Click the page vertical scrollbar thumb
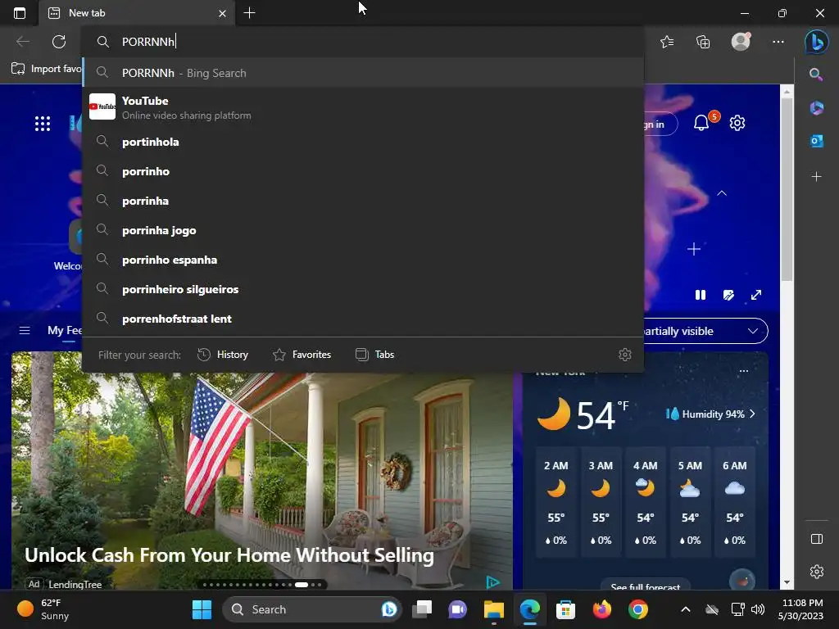Screen dimensions: 839x629 [x=787, y=190]
